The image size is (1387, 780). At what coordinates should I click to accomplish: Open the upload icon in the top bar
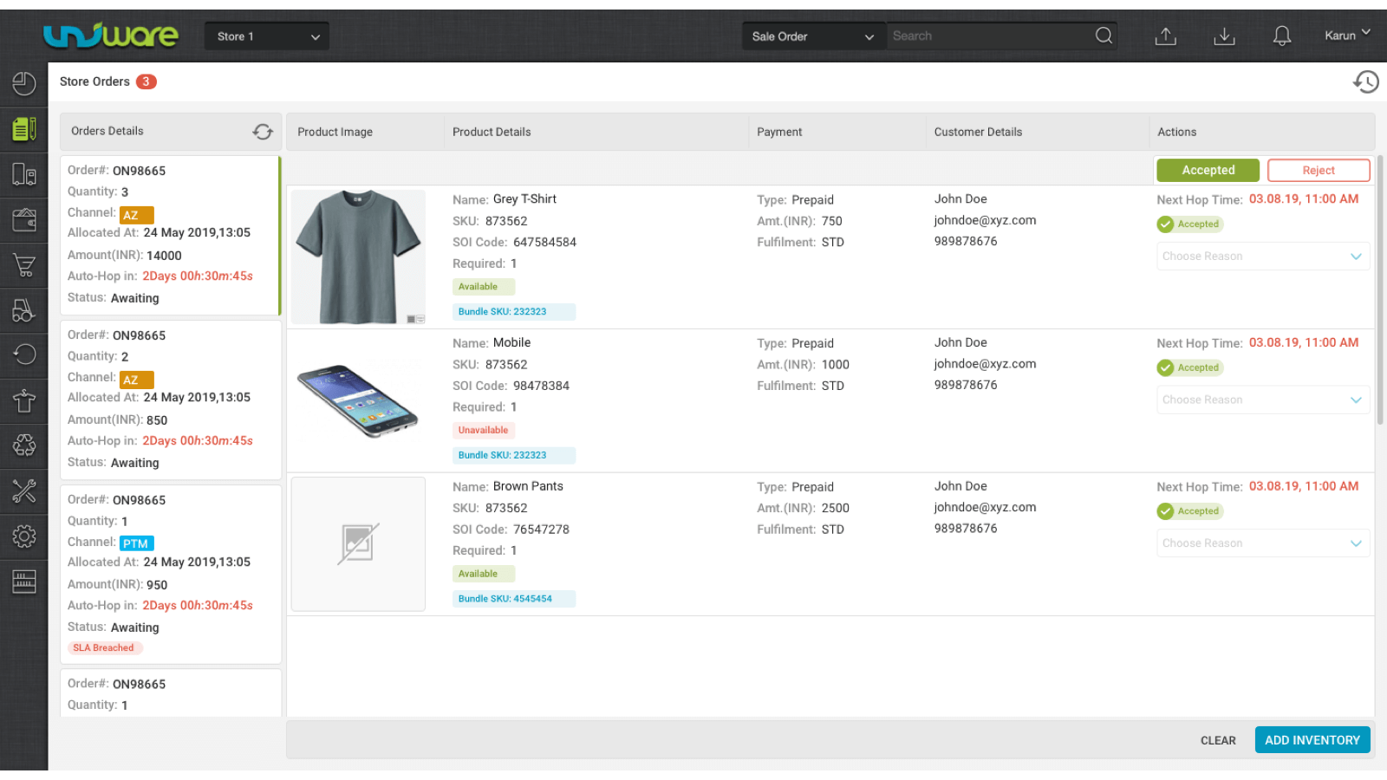click(x=1165, y=36)
